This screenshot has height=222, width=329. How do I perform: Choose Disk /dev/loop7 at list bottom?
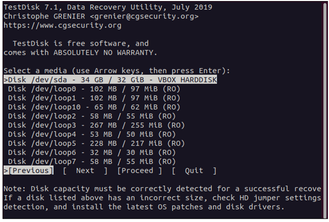92,161
